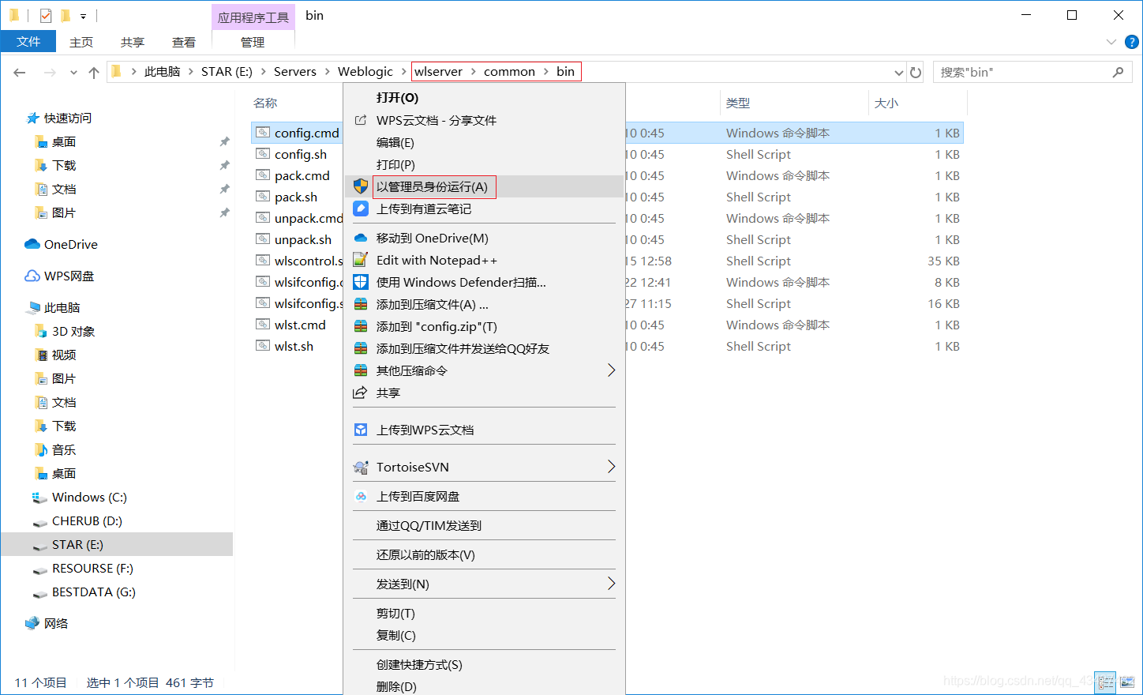Click the admin shield icon in the menu

tap(361, 186)
